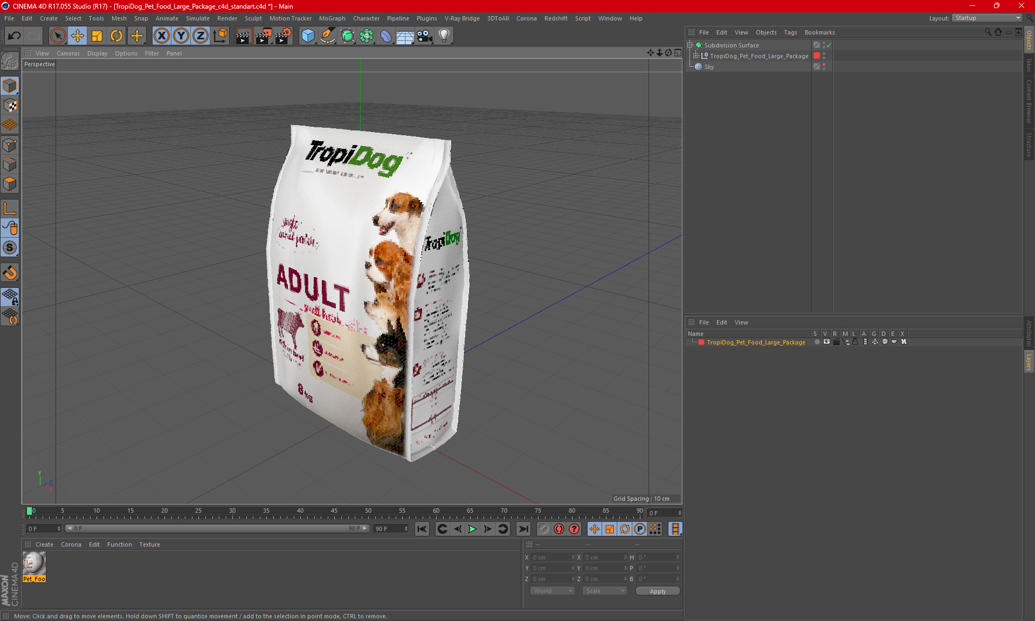Open the MoGraph menu
Viewport: 1035px width, 621px height.
click(x=332, y=18)
